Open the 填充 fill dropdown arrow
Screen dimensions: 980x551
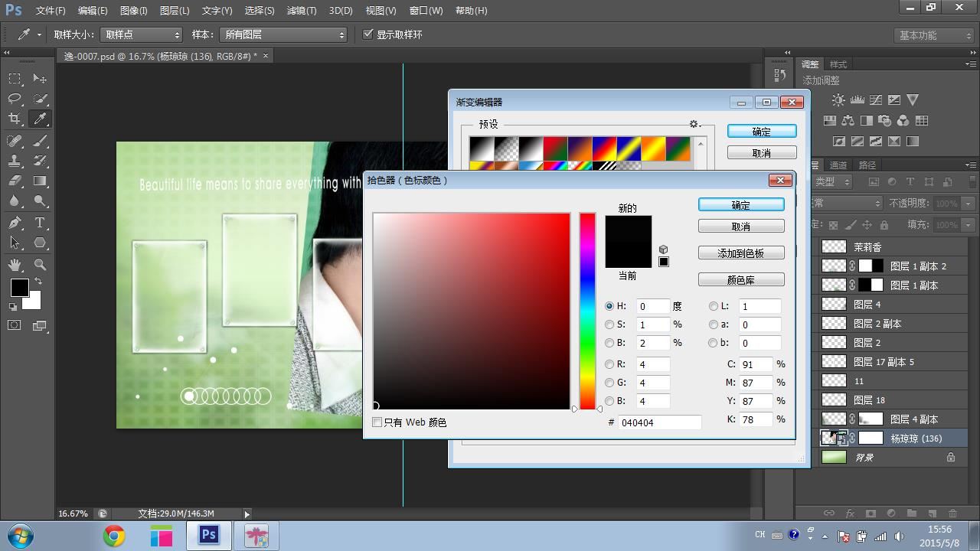click(x=969, y=225)
